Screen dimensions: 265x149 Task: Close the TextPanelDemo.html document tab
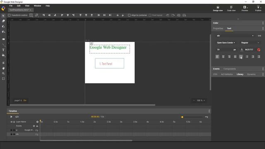[31, 10]
